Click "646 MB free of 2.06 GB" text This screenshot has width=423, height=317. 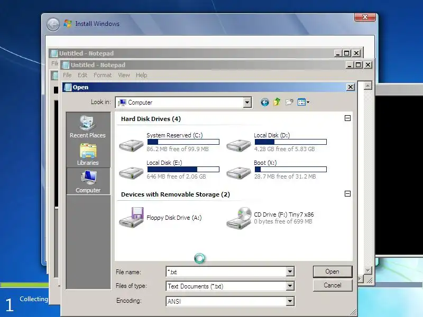tap(176, 176)
